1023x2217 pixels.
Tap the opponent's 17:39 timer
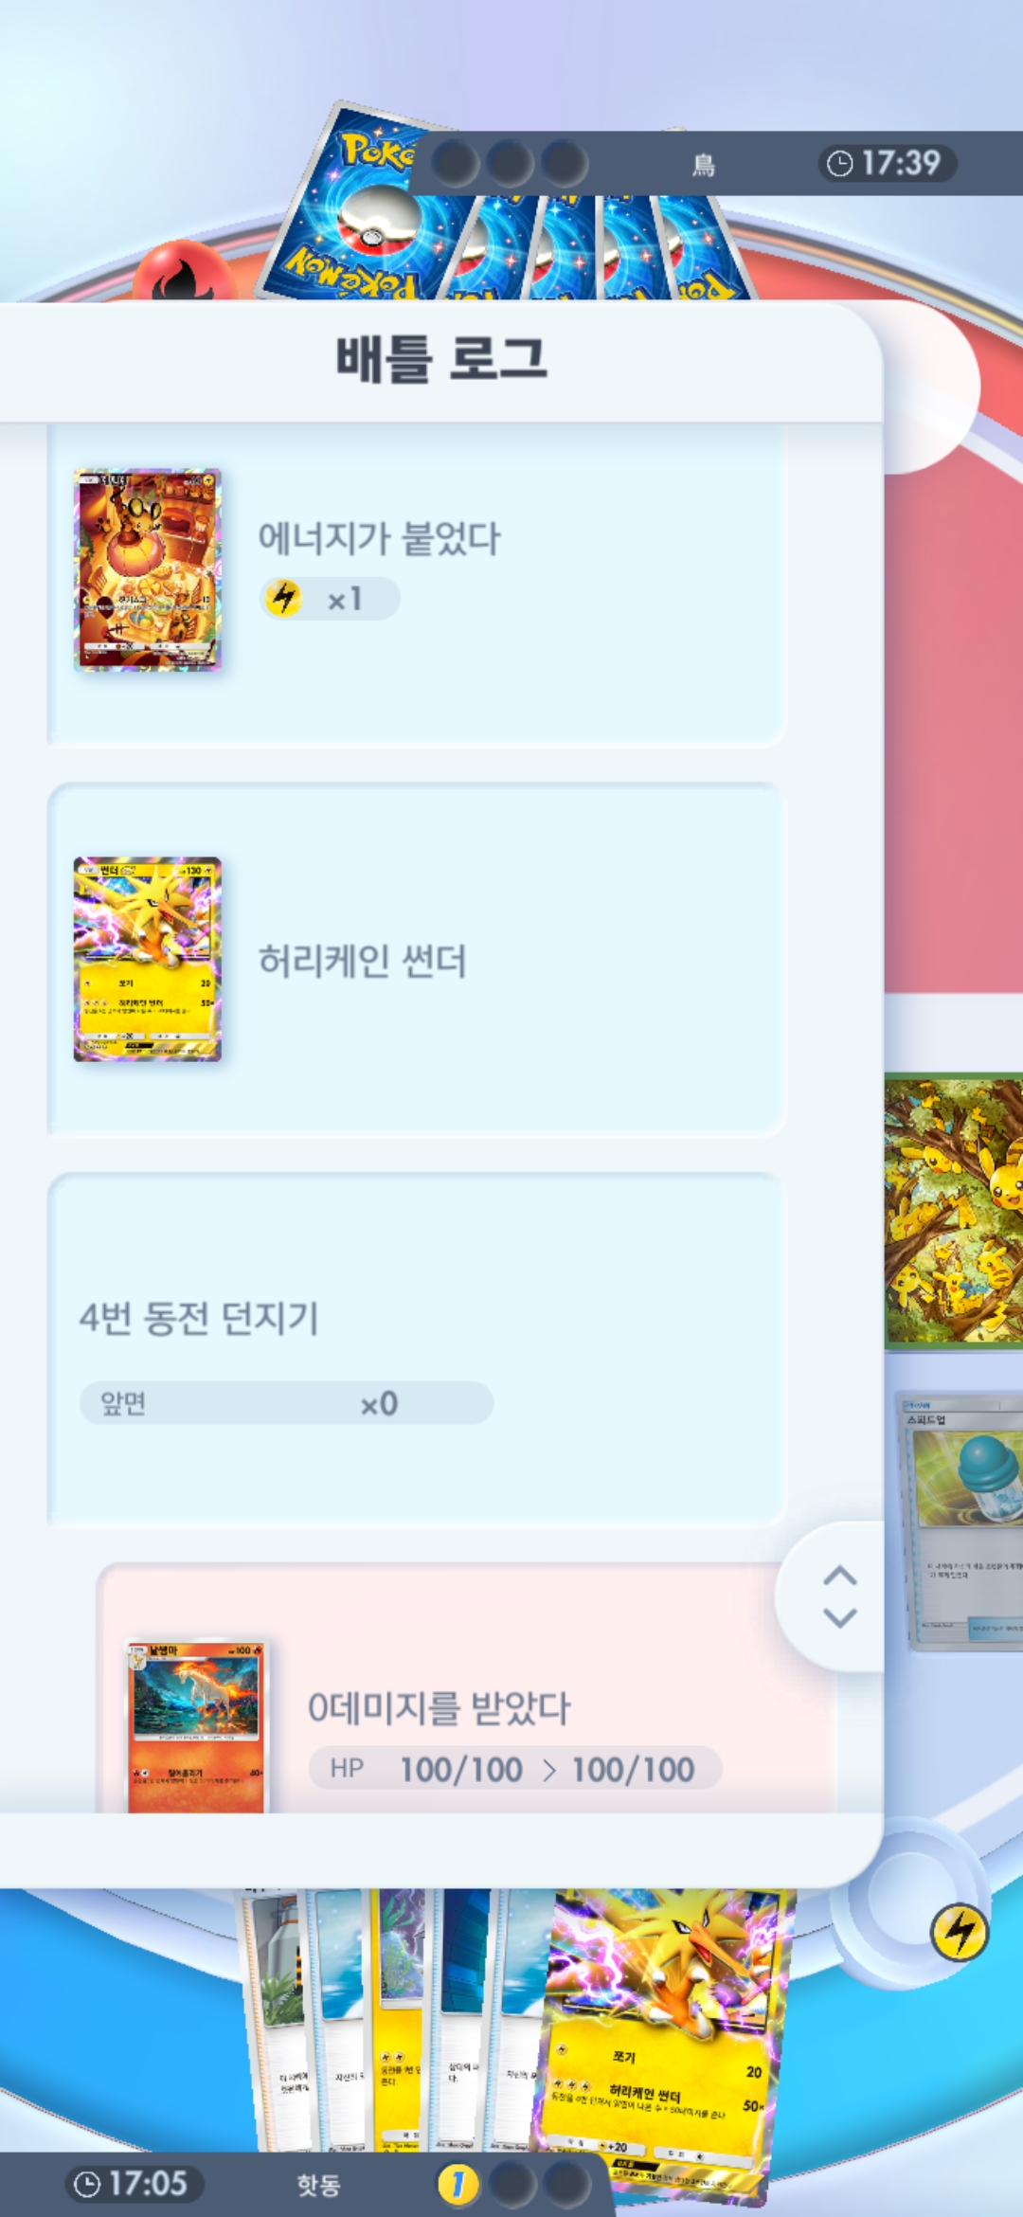[x=887, y=163]
